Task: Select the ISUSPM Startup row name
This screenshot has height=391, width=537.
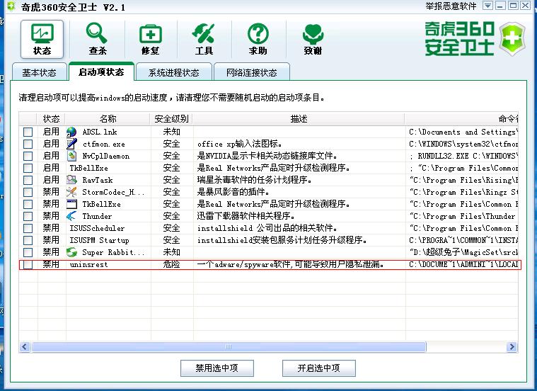Action: pos(99,240)
